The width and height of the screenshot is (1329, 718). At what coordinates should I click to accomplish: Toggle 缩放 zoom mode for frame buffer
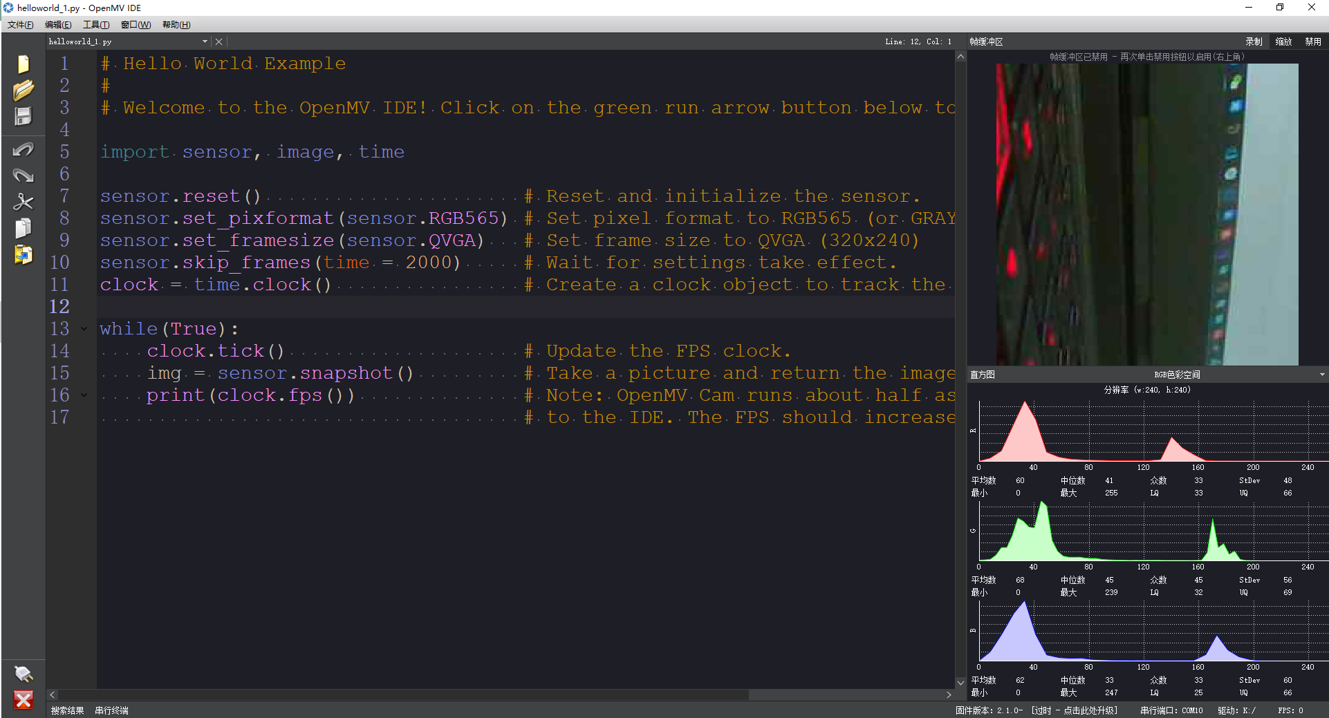tap(1283, 41)
